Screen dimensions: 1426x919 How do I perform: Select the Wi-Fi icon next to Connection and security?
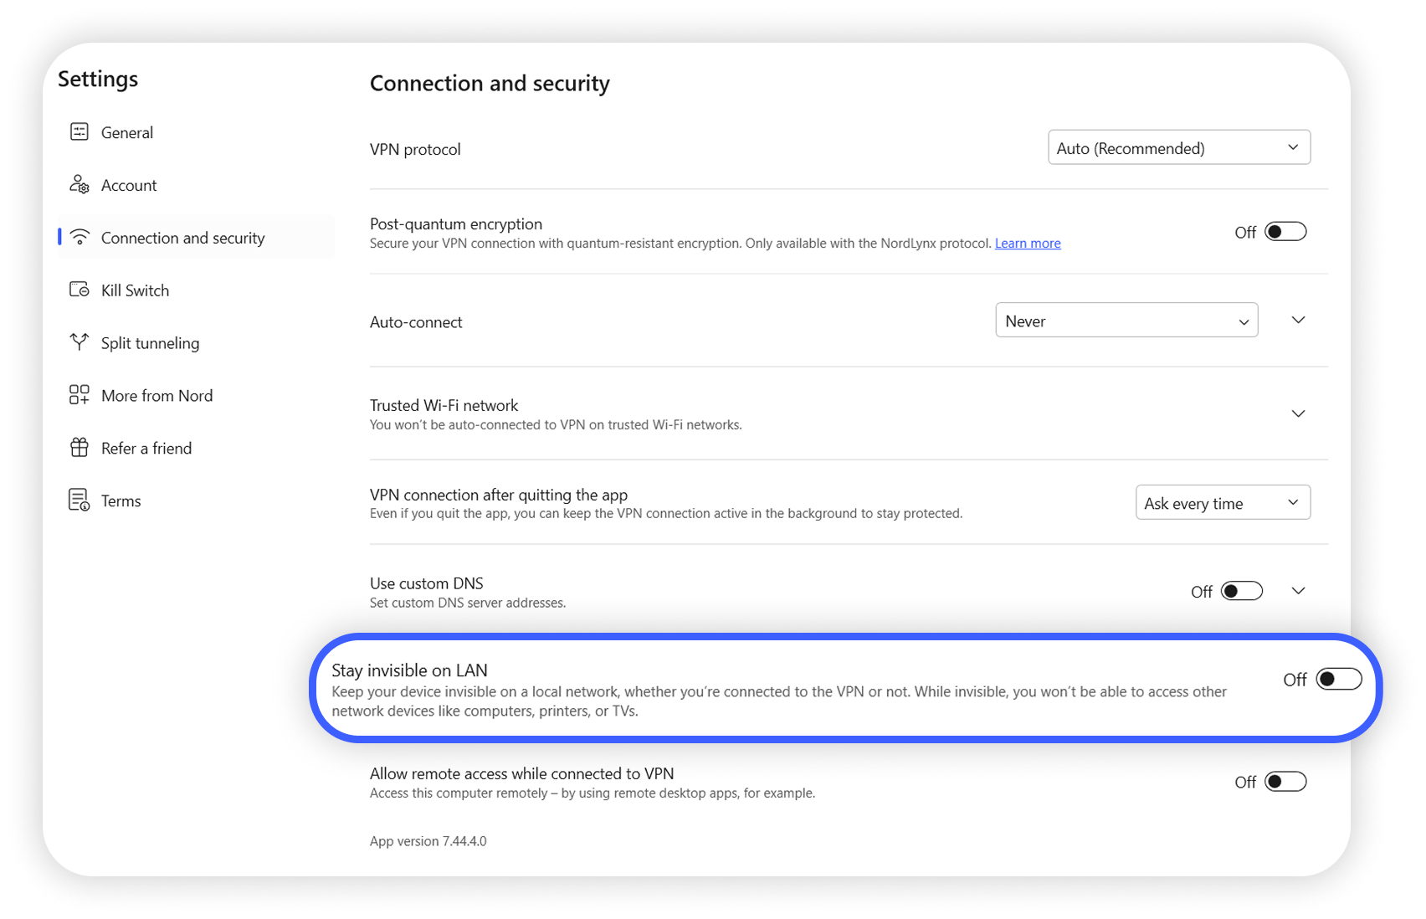[x=80, y=237]
